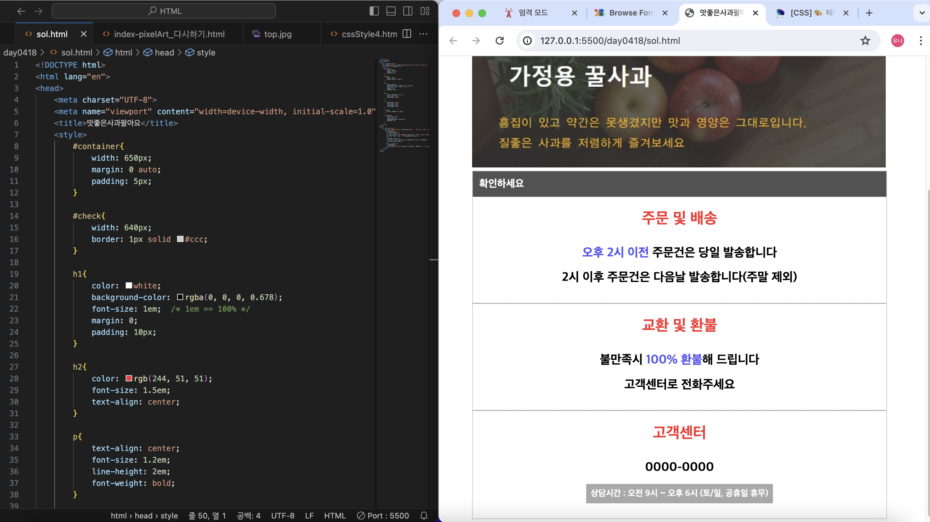Viewport: 930px width, 522px height.
Task: Click HTML language mode in status bar
Action: click(x=335, y=516)
